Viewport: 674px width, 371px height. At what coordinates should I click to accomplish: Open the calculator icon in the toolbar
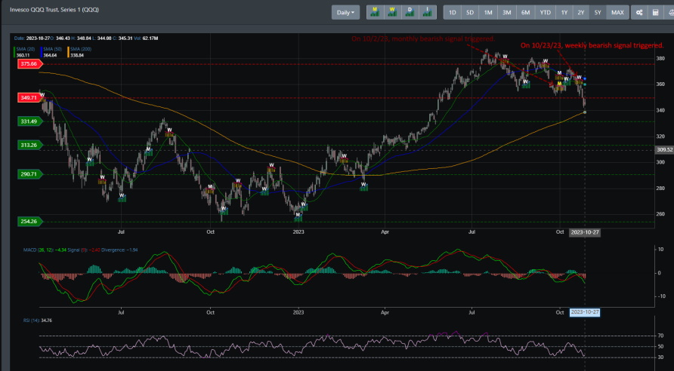click(656, 12)
